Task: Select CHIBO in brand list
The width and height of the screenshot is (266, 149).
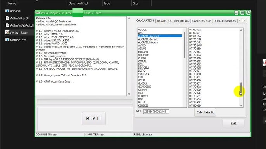Action: (x=142, y=58)
